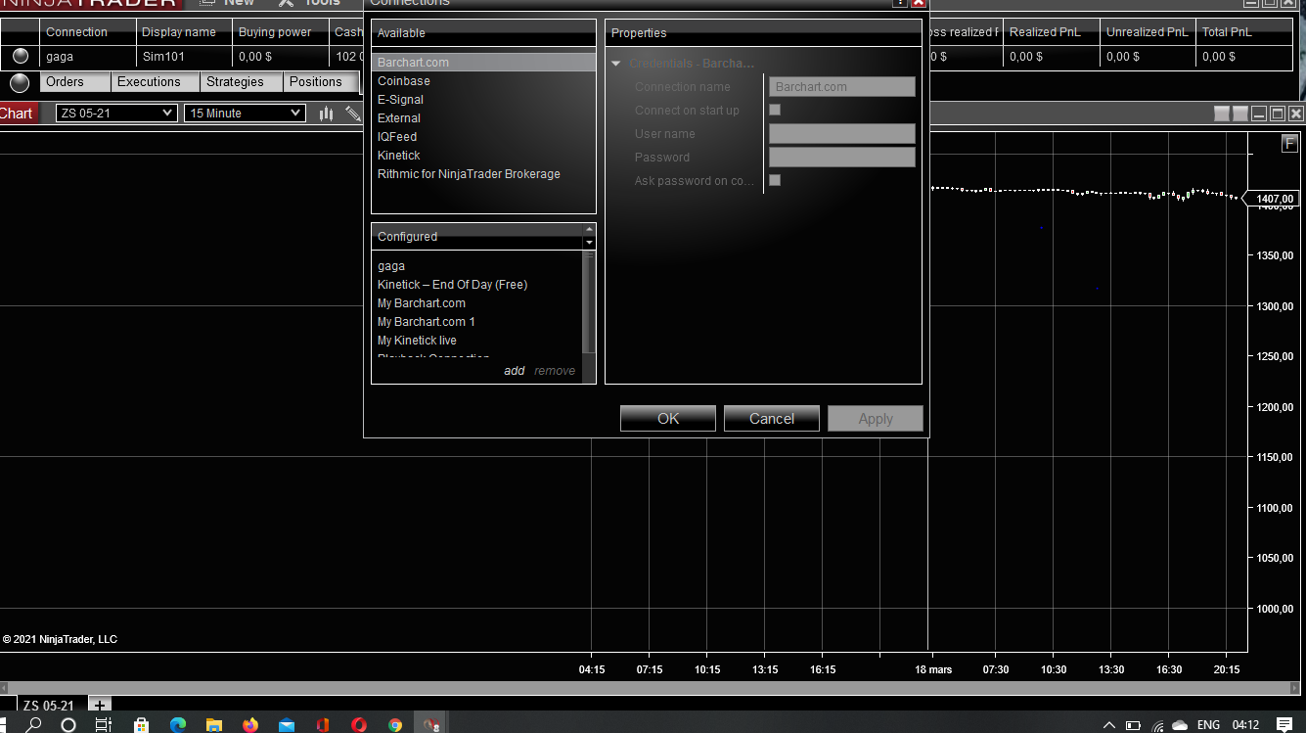
Task: Click the first gray square in chart title bar
Action: [x=1221, y=114]
